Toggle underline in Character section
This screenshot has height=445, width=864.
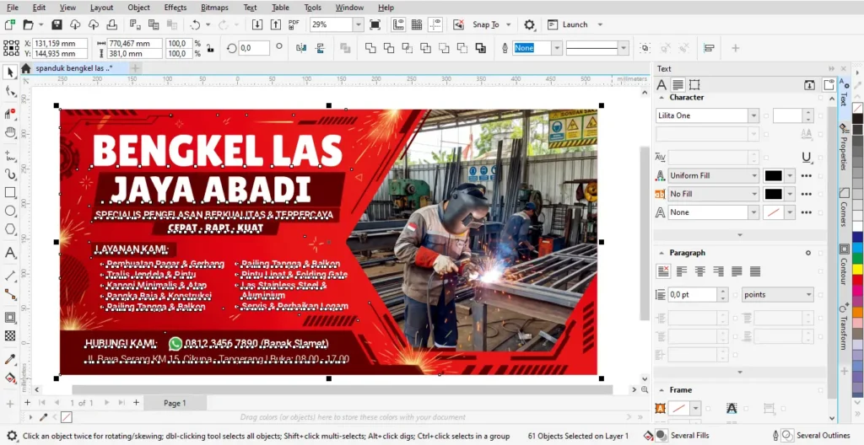click(806, 158)
